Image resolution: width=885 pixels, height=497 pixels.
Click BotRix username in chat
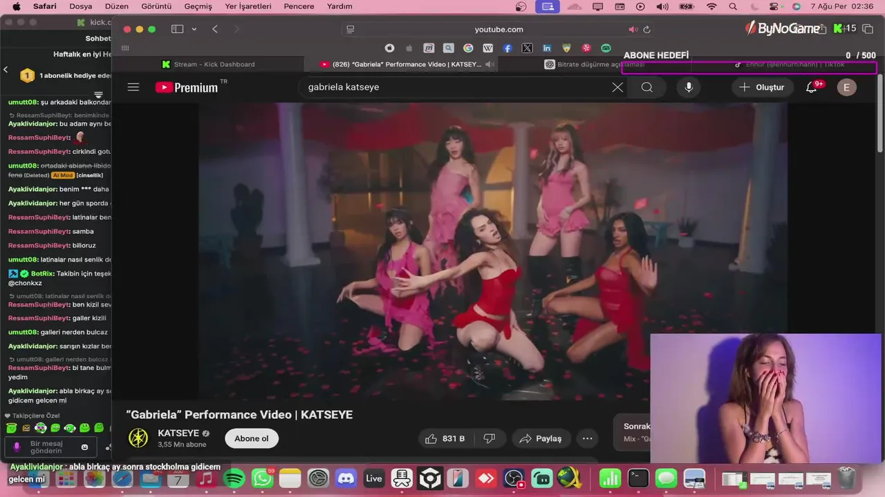click(42, 273)
